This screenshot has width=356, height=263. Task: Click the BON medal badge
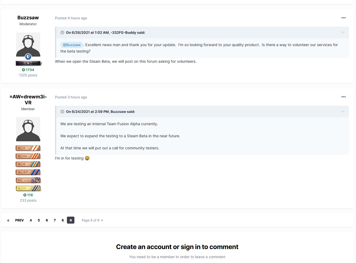click(28, 188)
